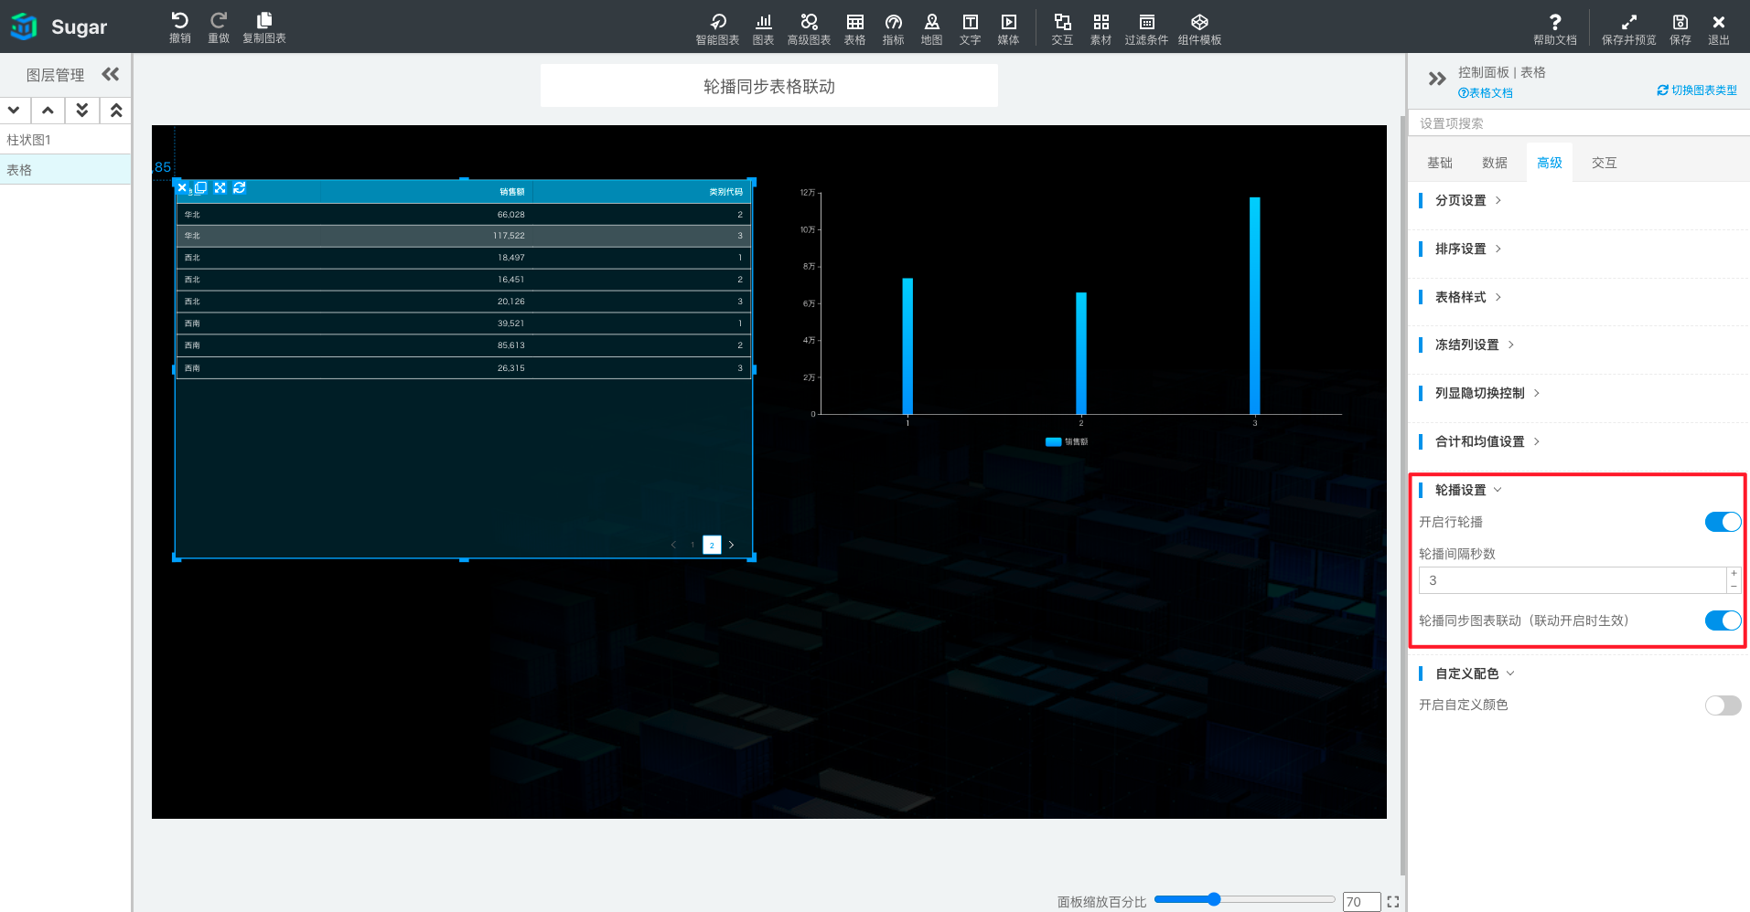Enable 开启自定义颜色 switch

[x=1723, y=705]
